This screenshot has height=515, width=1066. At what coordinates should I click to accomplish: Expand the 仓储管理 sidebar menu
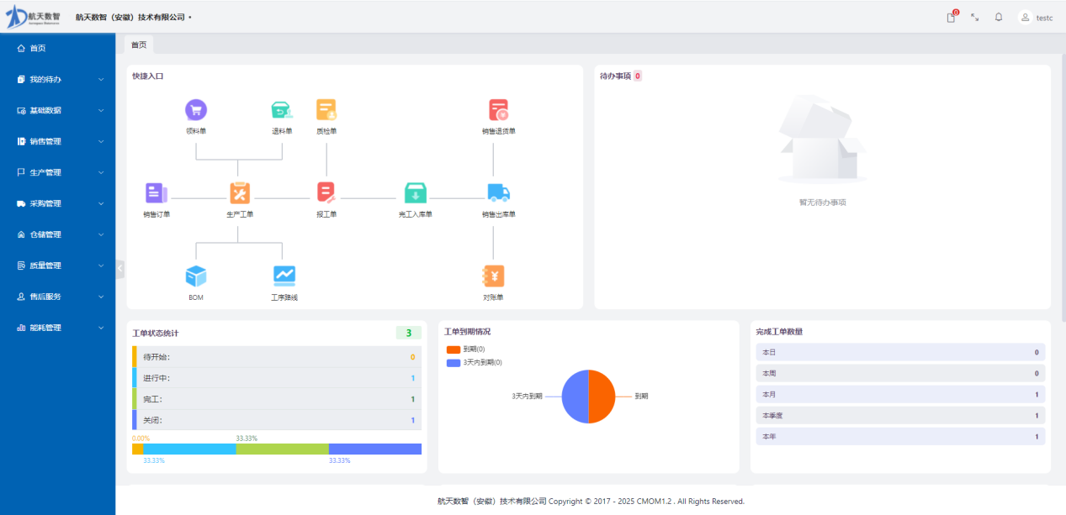point(57,234)
